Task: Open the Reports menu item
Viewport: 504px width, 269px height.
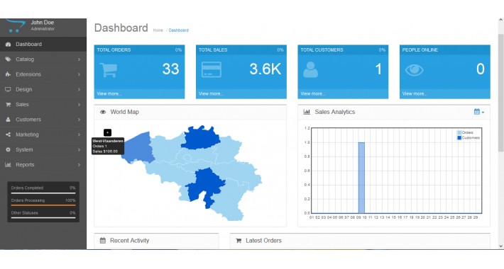Action: [x=43, y=165]
